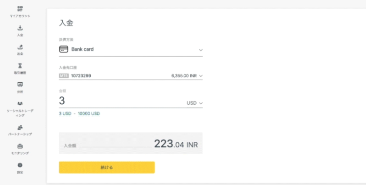This screenshot has height=185, width=366.
Task: Click the yellow 続ける continue button
Action: click(x=107, y=167)
